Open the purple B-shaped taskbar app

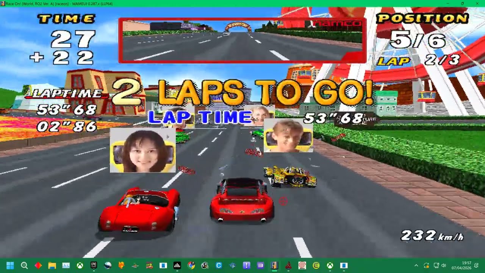[x=260, y=265]
